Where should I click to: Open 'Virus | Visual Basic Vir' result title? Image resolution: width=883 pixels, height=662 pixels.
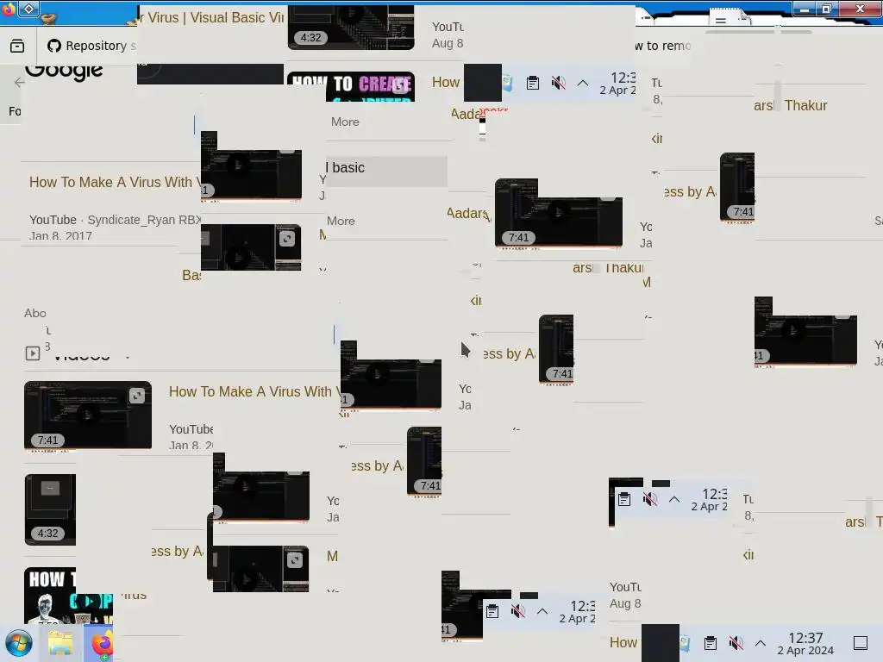[x=212, y=17]
